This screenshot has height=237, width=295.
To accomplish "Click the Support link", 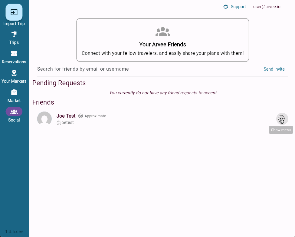I will pyautogui.click(x=238, y=7).
